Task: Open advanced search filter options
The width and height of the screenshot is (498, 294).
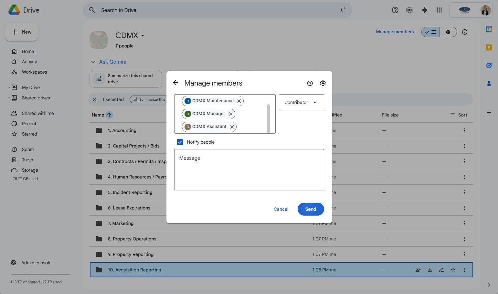Action: tap(343, 10)
